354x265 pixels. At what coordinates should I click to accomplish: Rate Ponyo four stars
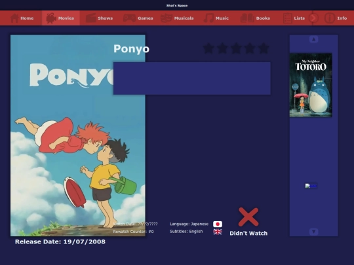[250, 48]
